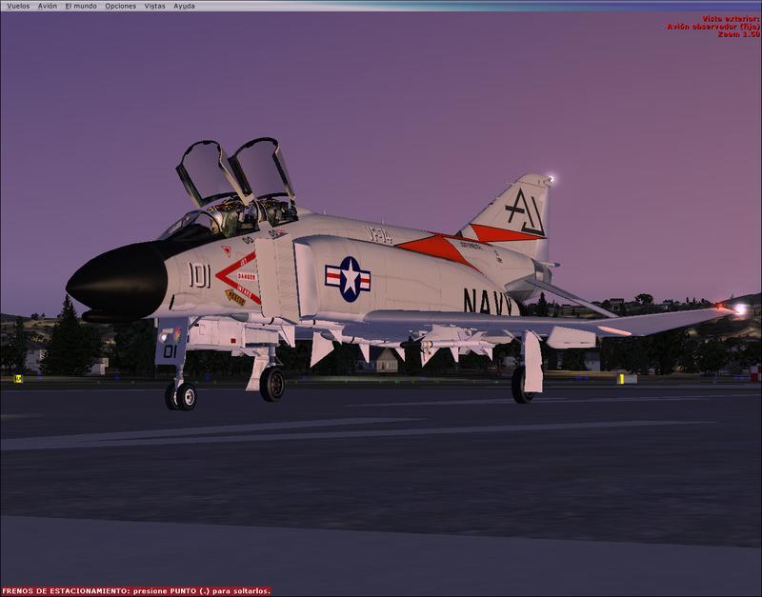Open the El mundo menu
The width and height of the screenshot is (762, 597).
click(81, 7)
